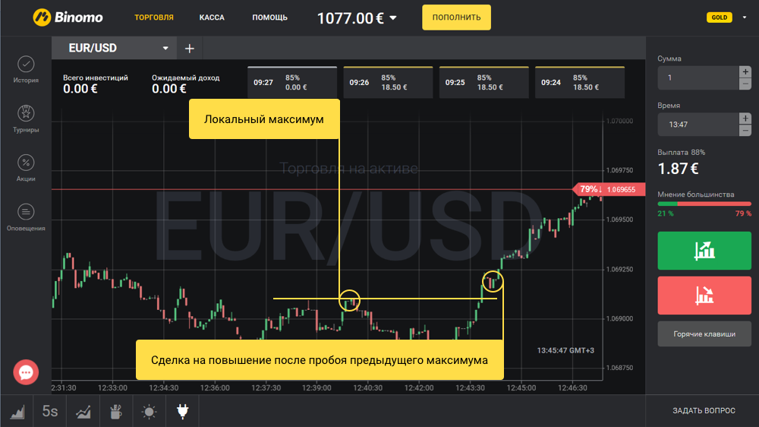The height and width of the screenshot is (427, 759).
Task: Select the area chart type icon
Action: (x=17, y=412)
